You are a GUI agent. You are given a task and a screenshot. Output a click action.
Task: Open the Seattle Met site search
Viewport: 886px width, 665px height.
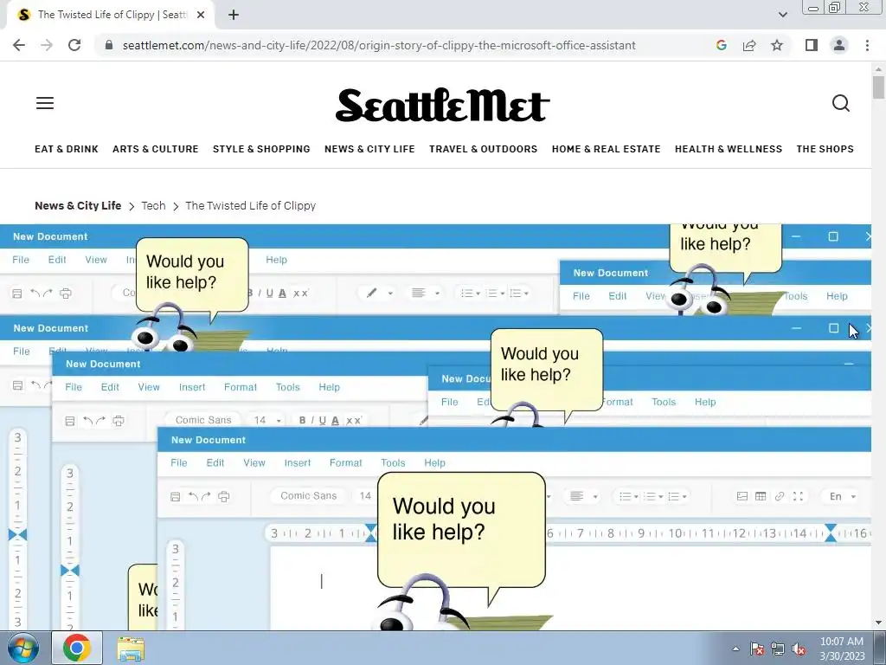click(x=841, y=103)
